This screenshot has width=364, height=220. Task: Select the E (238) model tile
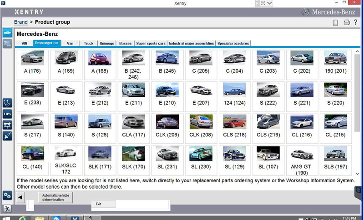pyautogui.click(x=32, y=97)
